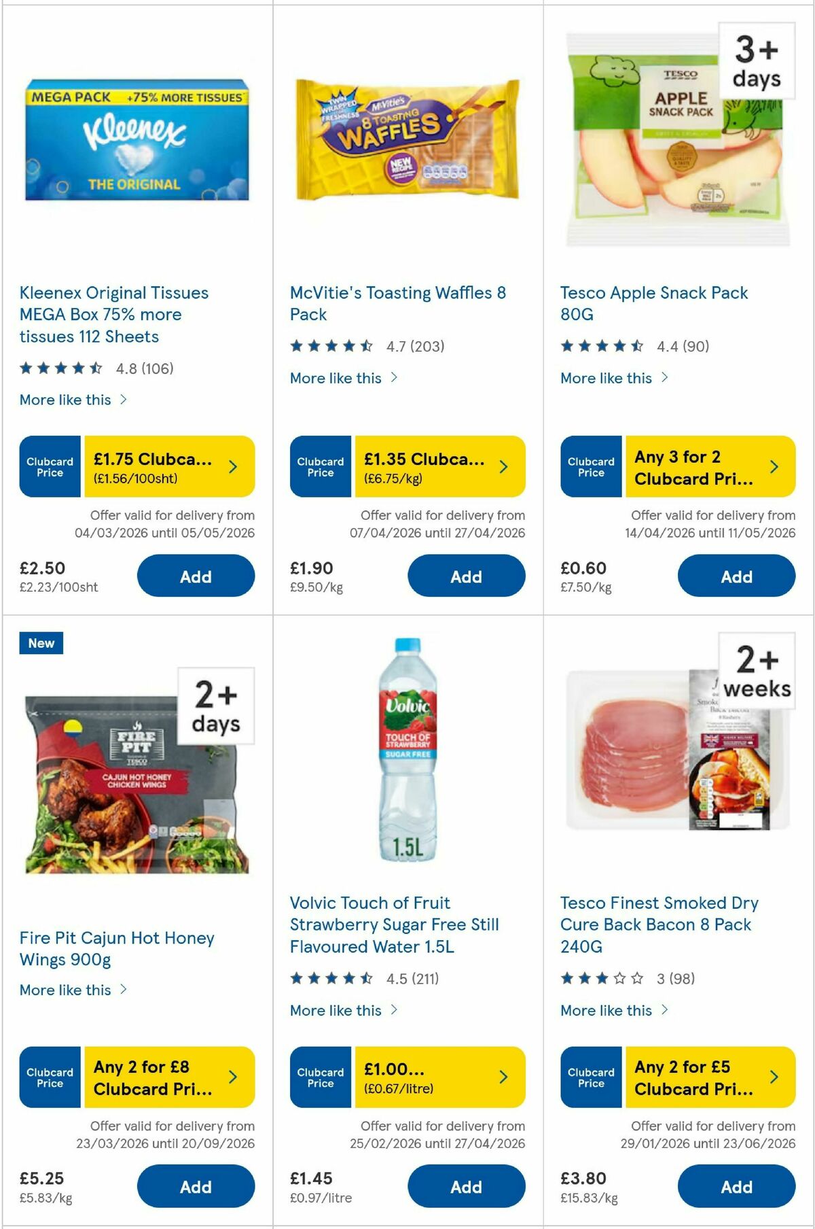Click the 3+ days badge on Apple Snack Pack
The image size is (815, 1229).
point(756,60)
